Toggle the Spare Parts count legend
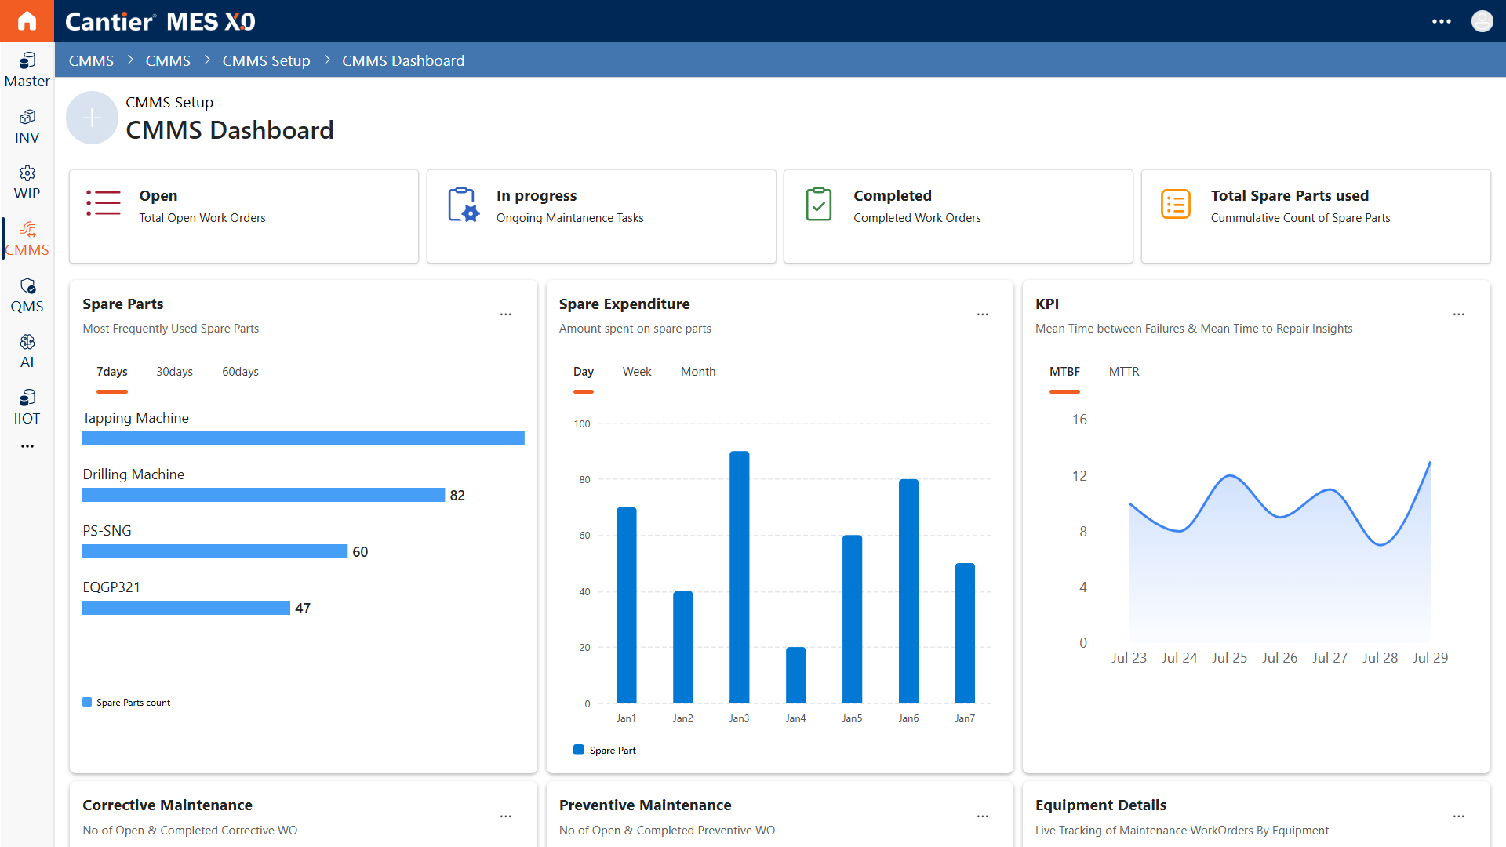1506x847 pixels. click(x=126, y=703)
